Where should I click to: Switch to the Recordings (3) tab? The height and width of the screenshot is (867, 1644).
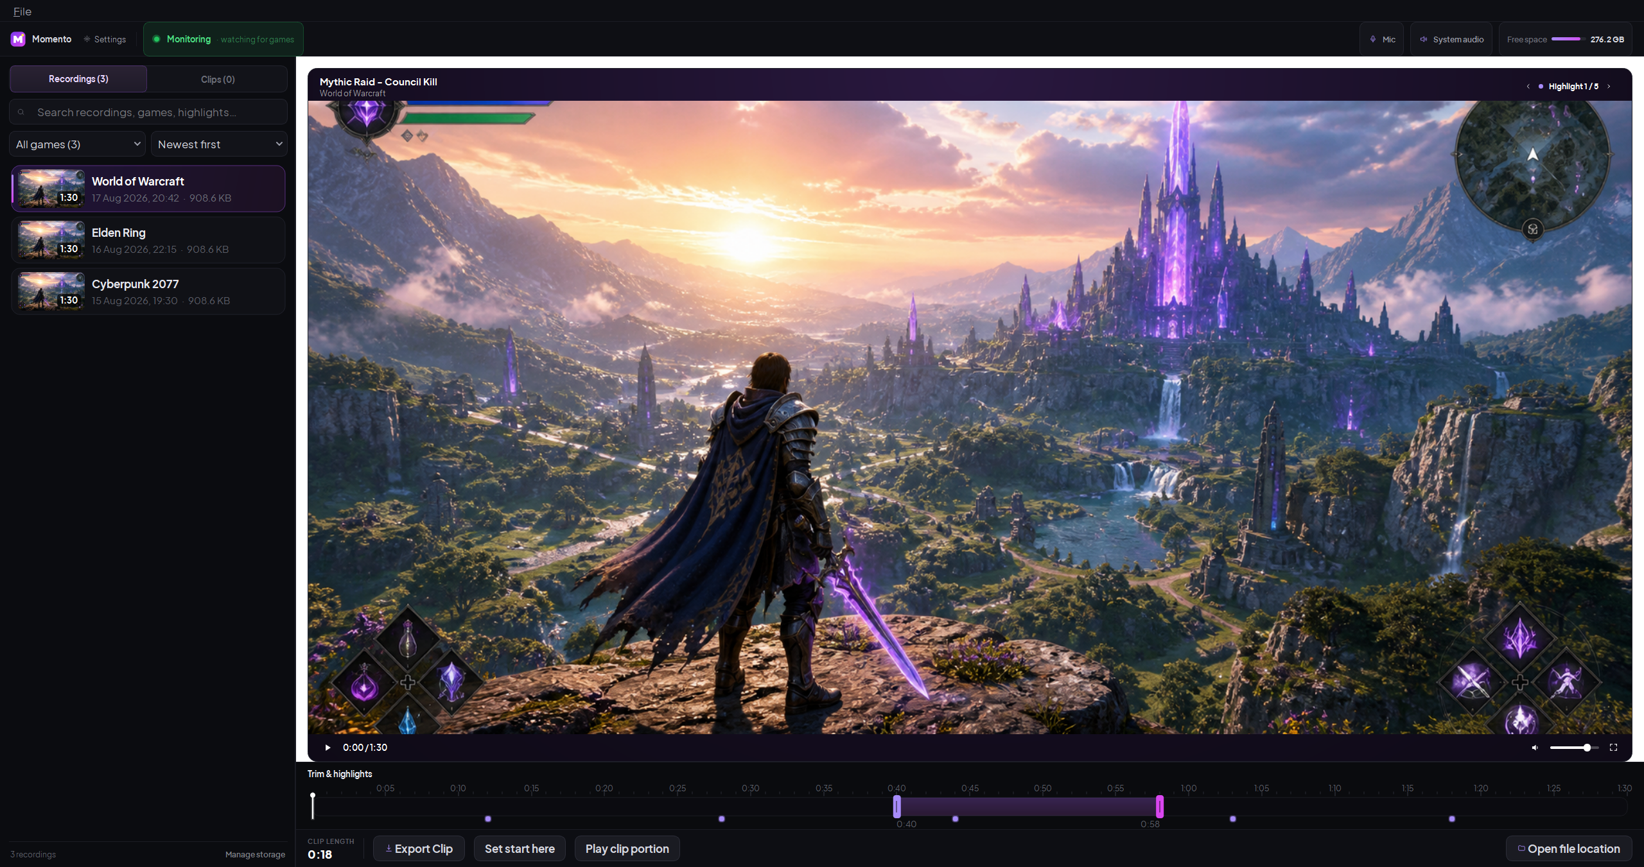point(78,79)
